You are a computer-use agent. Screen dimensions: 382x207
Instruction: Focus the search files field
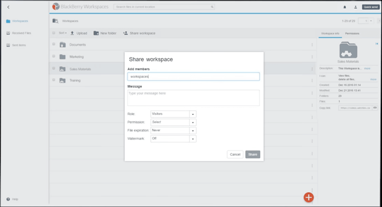click(164, 7)
